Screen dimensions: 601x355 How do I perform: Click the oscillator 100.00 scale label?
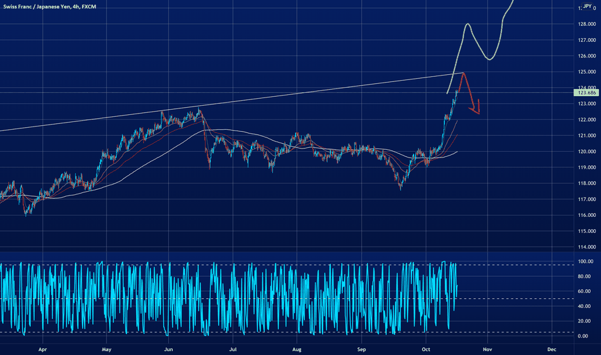tap(586, 261)
